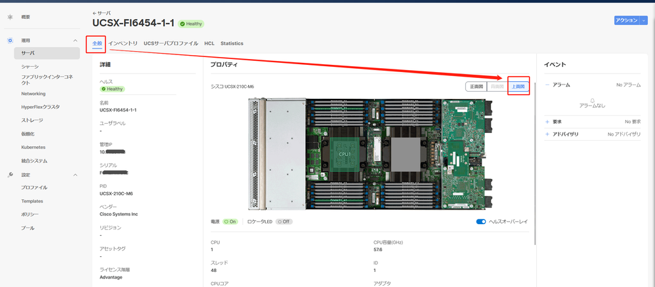Click the No アドバイザリ count text
655x287 pixels.
[624, 134]
